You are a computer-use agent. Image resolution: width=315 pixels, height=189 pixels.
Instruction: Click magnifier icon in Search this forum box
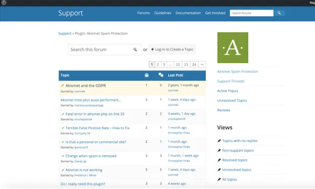tap(135, 49)
